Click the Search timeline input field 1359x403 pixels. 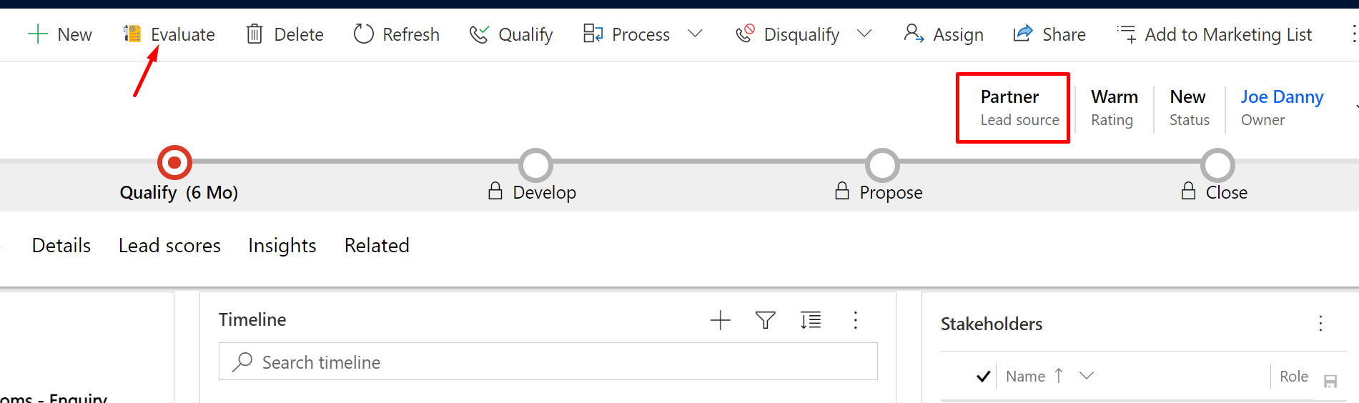(548, 362)
